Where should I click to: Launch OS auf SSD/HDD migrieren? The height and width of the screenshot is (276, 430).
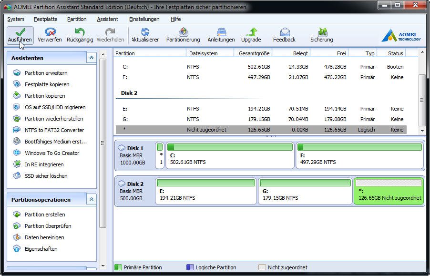(50, 107)
